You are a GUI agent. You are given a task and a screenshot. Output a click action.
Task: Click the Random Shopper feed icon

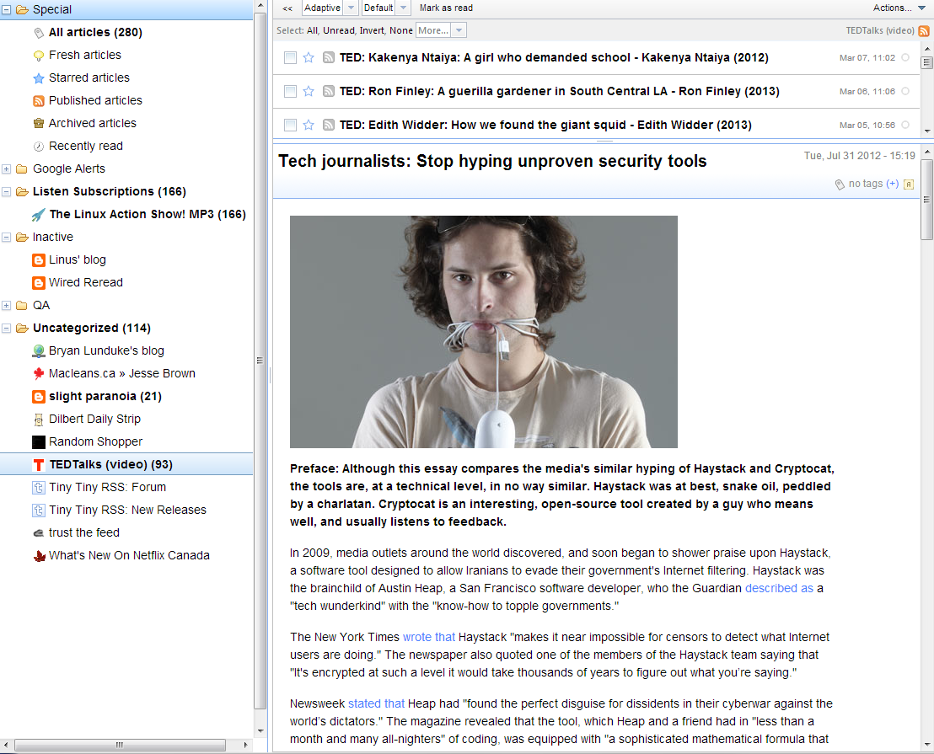click(37, 441)
